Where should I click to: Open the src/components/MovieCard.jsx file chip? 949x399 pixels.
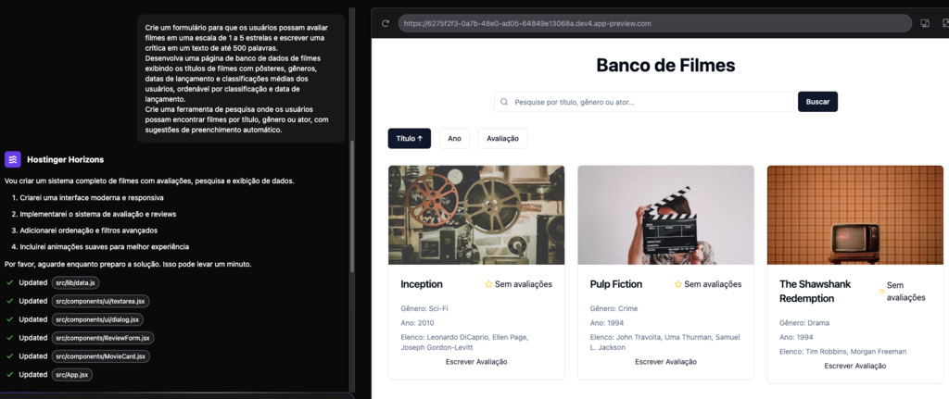tap(100, 356)
